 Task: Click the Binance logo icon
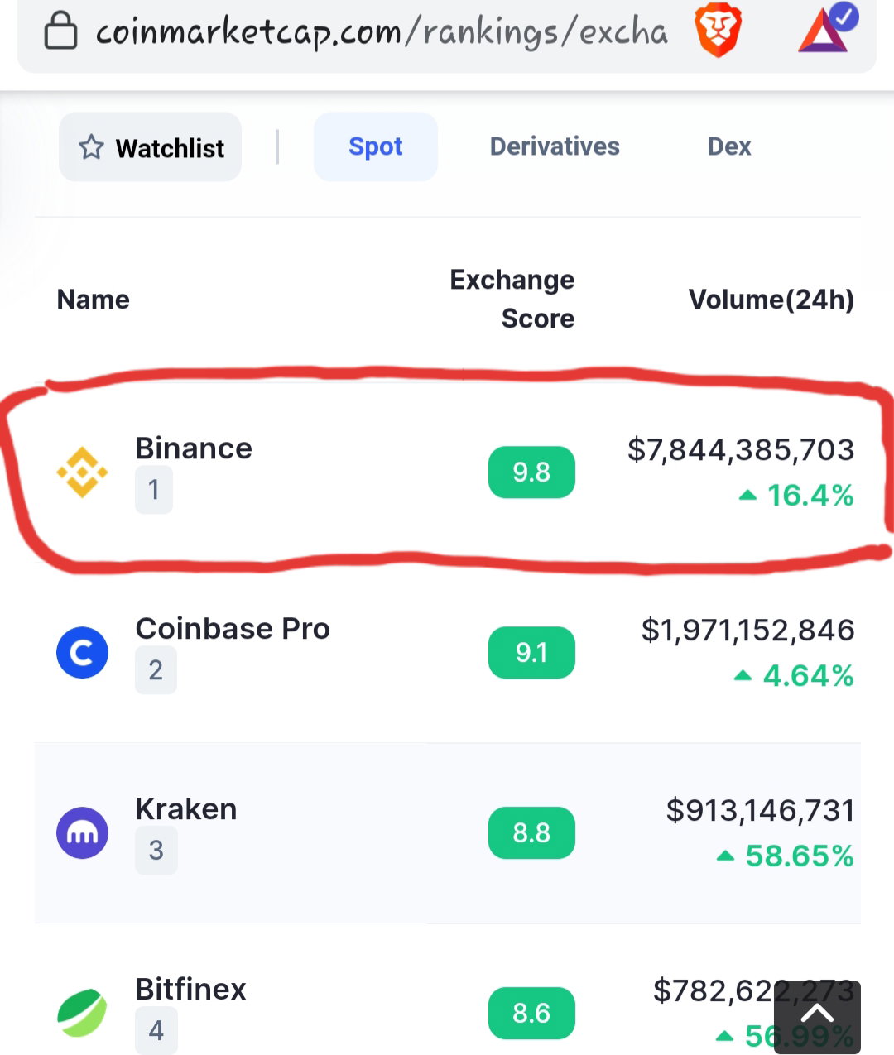click(82, 472)
